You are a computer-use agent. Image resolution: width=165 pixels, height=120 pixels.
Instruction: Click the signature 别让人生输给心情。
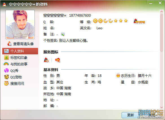click(x=73, y=41)
